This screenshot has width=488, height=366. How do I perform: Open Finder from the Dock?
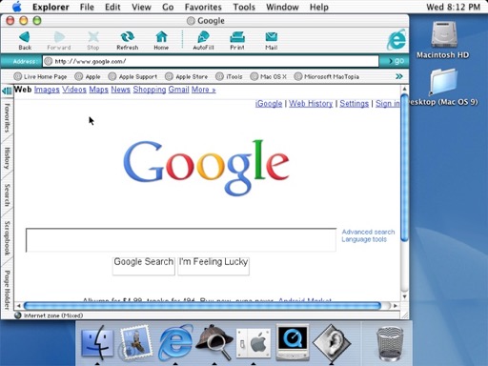97,342
